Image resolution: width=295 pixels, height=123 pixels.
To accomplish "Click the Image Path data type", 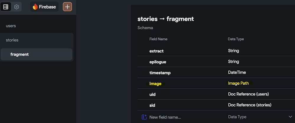I will pyautogui.click(x=238, y=83).
